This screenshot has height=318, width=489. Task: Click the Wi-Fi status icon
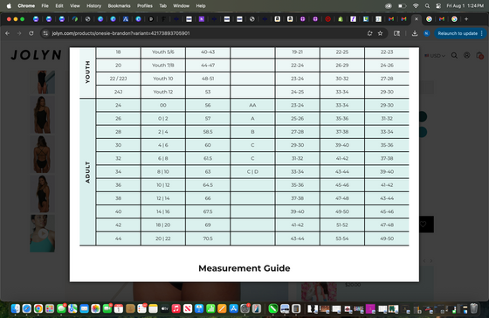[416, 6]
